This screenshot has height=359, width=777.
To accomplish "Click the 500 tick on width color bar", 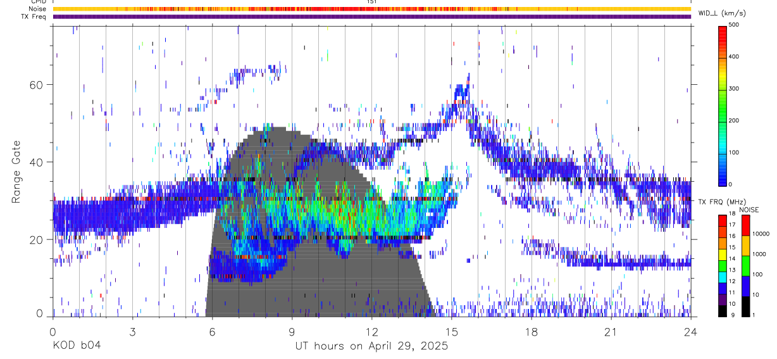I will tap(734, 25).
